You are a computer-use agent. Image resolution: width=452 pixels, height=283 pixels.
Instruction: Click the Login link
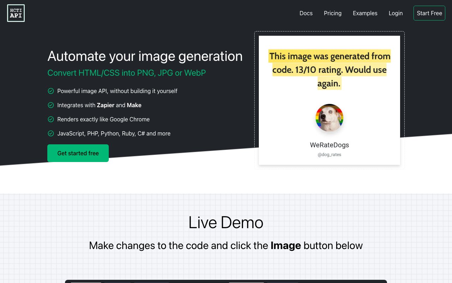click(x=395, y=13)
